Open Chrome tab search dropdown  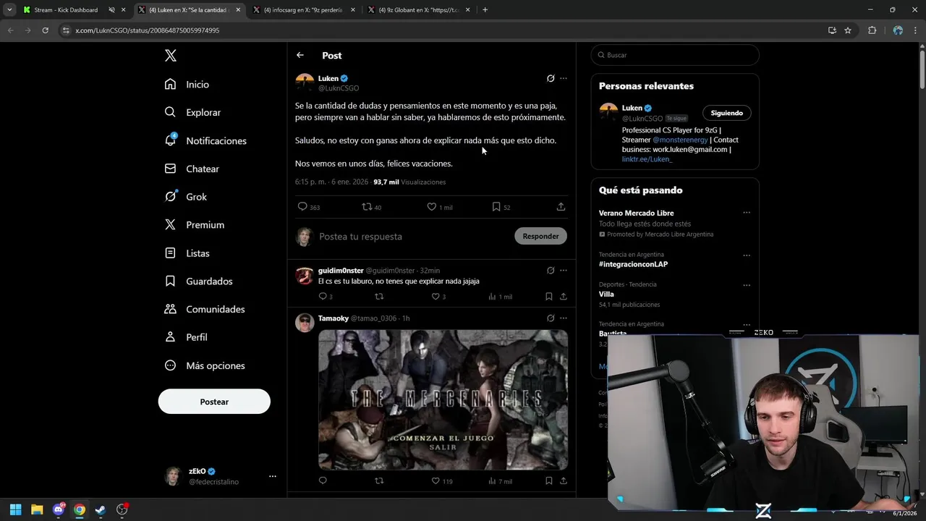tap(9, 10)
